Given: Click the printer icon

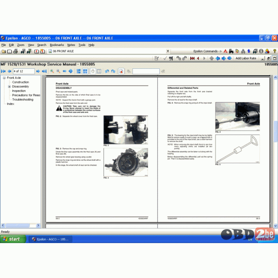Looking at the screenshot, I should click(15, 51).
